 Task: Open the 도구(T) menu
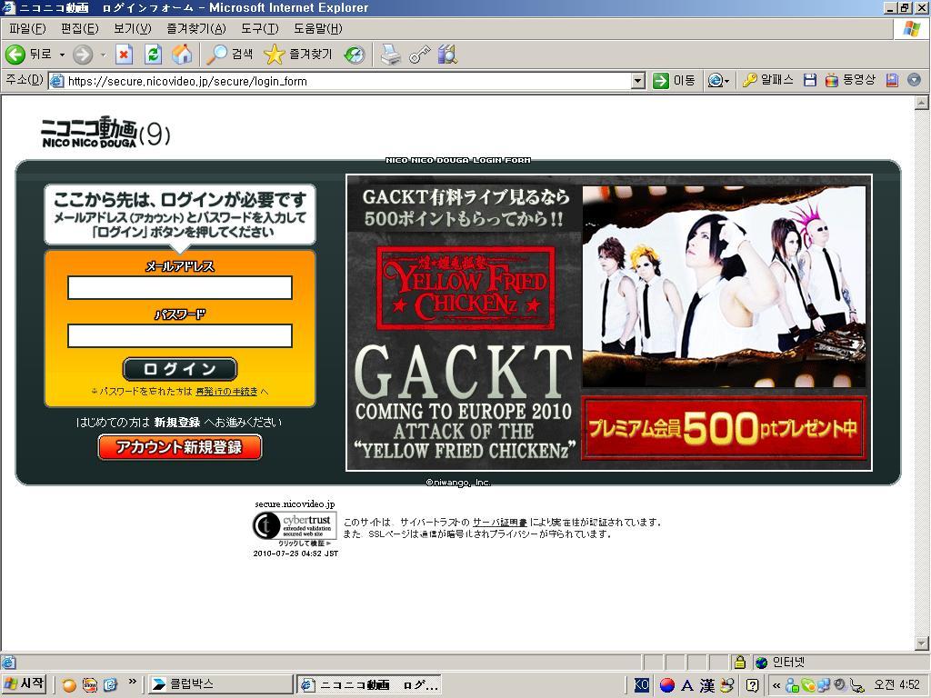click(259, 28)
